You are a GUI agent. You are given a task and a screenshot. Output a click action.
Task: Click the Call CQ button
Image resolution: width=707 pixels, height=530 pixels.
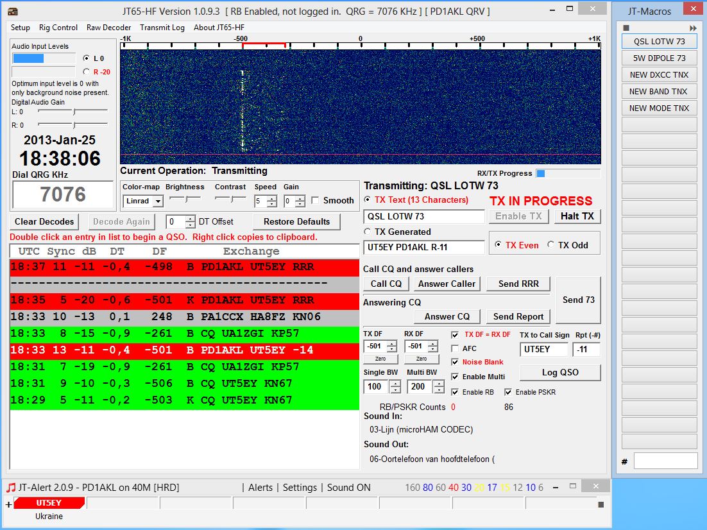[x=386, y=284]
